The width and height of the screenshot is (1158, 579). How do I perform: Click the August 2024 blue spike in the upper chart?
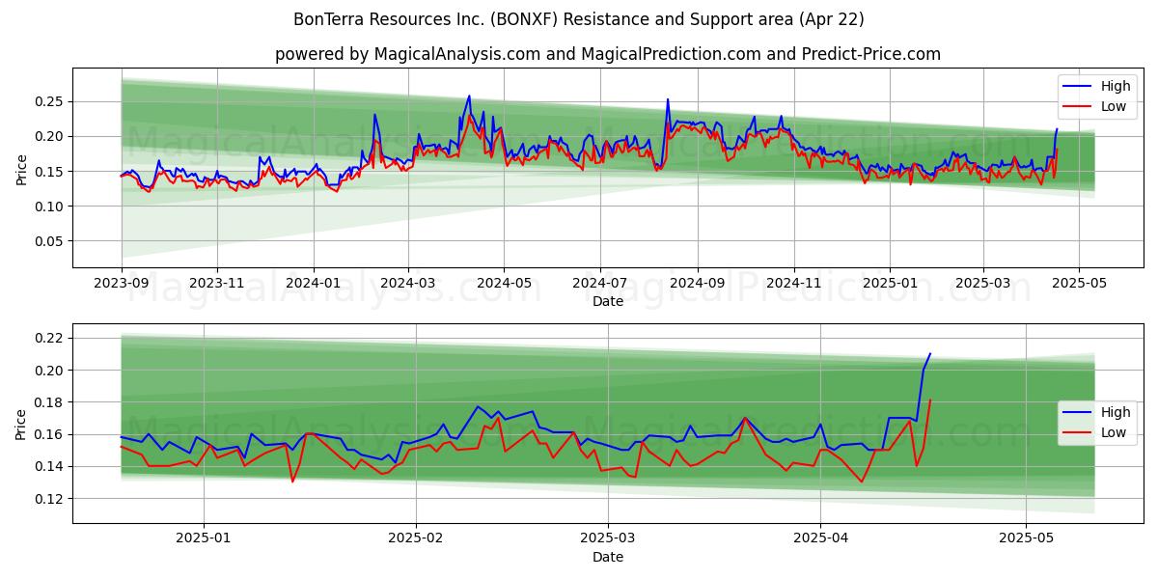pyautogui.click(x=667, y=99)
